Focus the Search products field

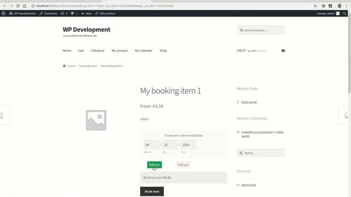pos(261,30)
